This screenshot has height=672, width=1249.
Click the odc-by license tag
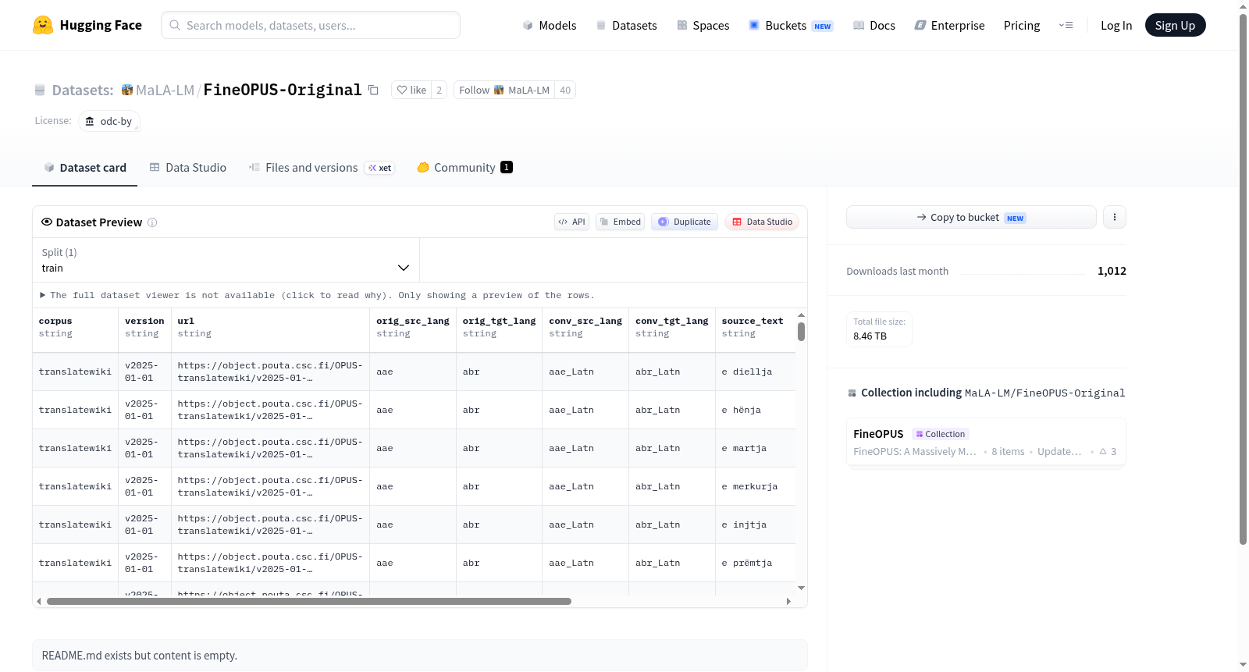(109, 121)
